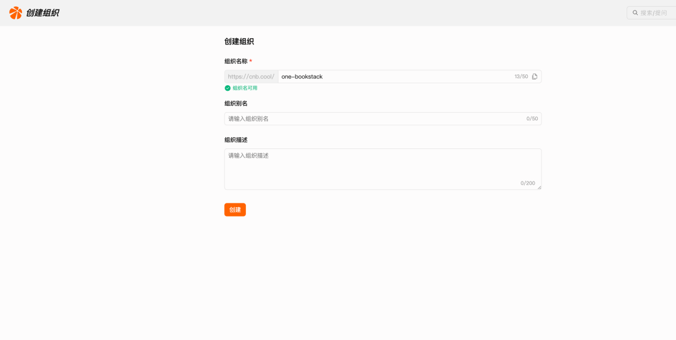This screenshot has width=676, height=340.
Task: Click the 搜索/提问 search field
Action: (652, 13)
